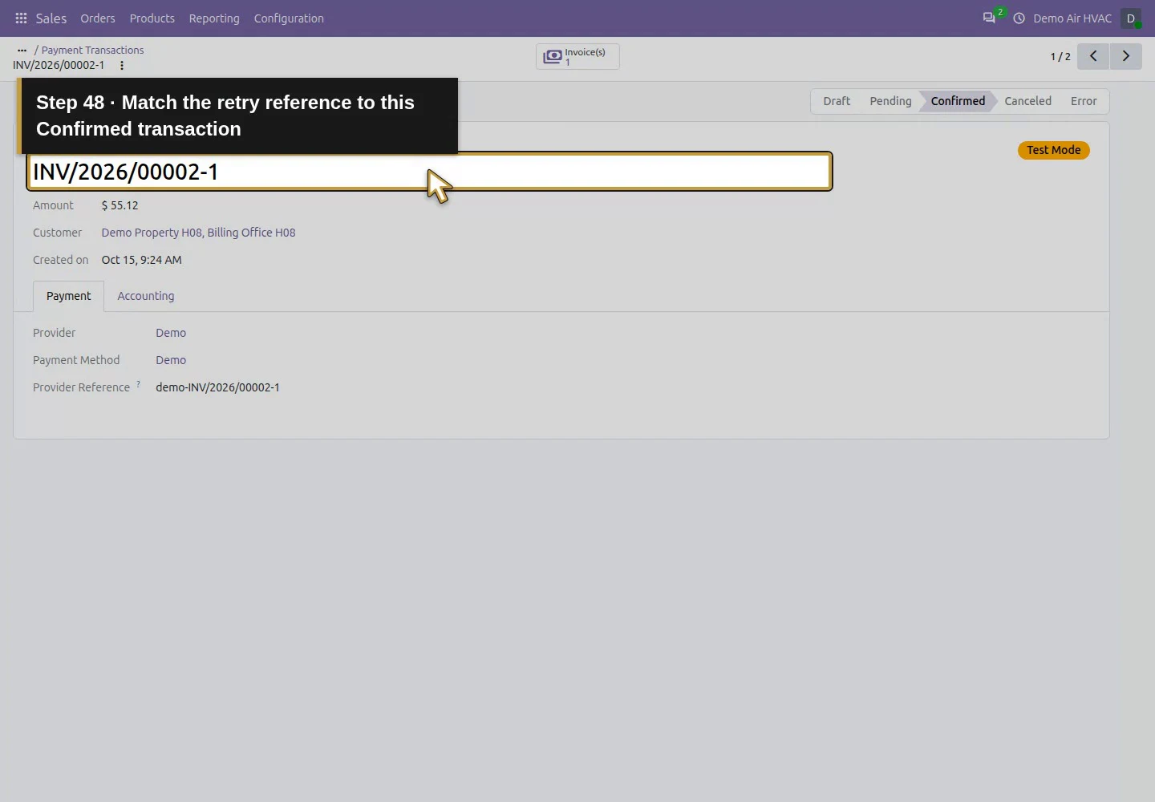Click the amount value $ 55.12
Screen dimensions: 1155x802
pyautogui.click(x=120, y=205)
